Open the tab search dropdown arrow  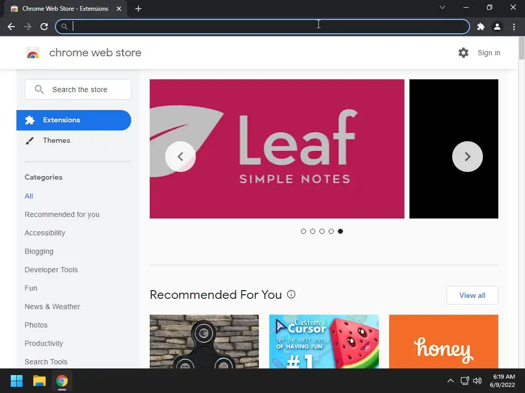point(442,7)
